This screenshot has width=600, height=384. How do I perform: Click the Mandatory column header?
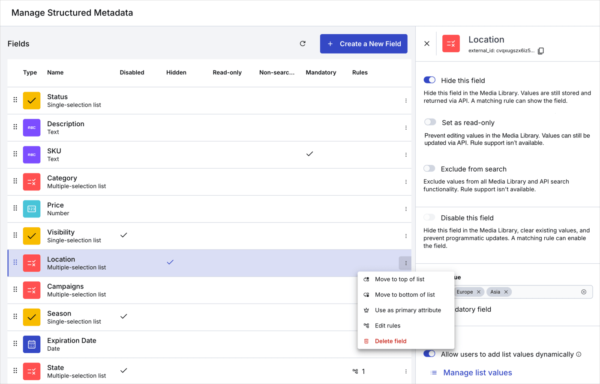(321, 72)
